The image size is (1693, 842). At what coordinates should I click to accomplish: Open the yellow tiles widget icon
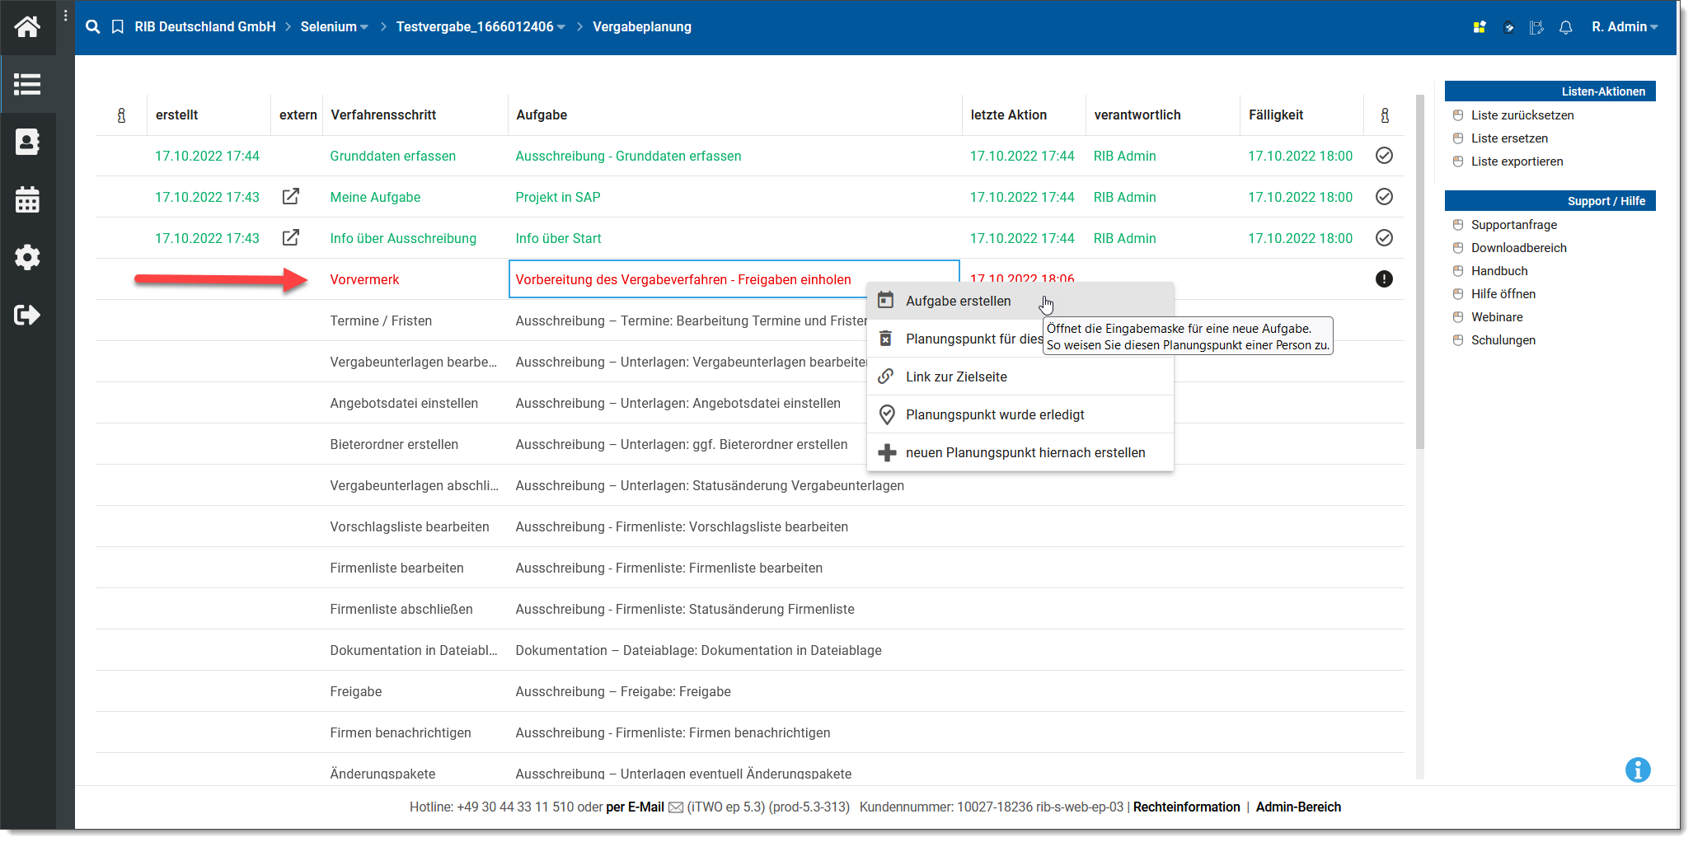(x=1479, y=27)
